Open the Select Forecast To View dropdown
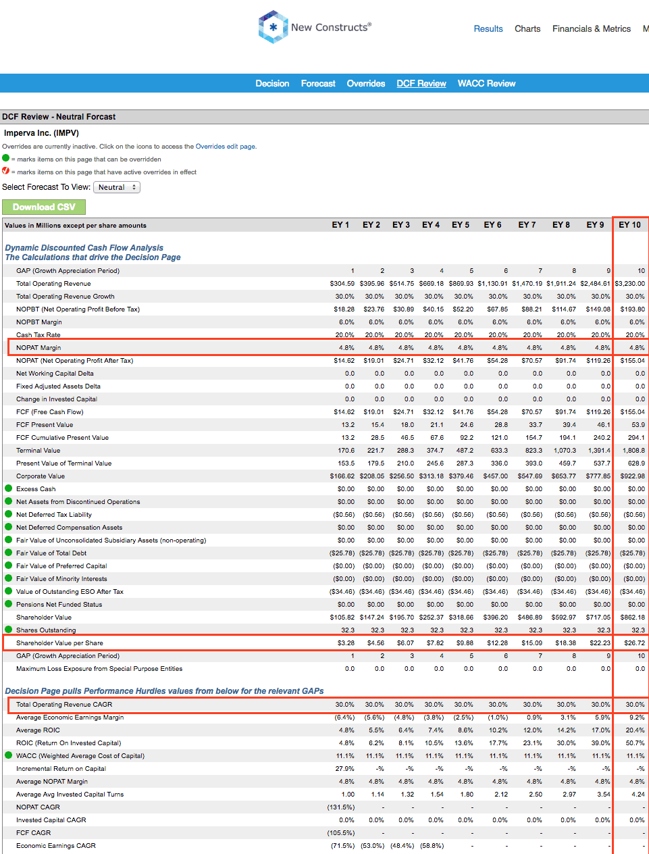 coord(117,187)
